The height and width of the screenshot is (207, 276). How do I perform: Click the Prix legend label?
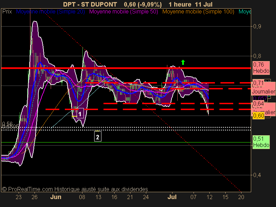(7, 12)
